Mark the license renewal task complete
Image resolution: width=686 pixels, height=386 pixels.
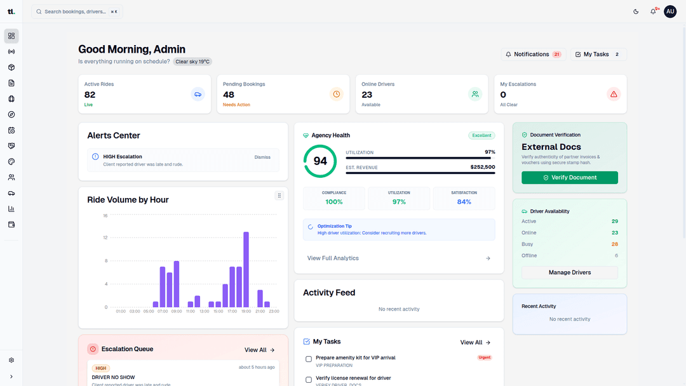pos(308,378)
